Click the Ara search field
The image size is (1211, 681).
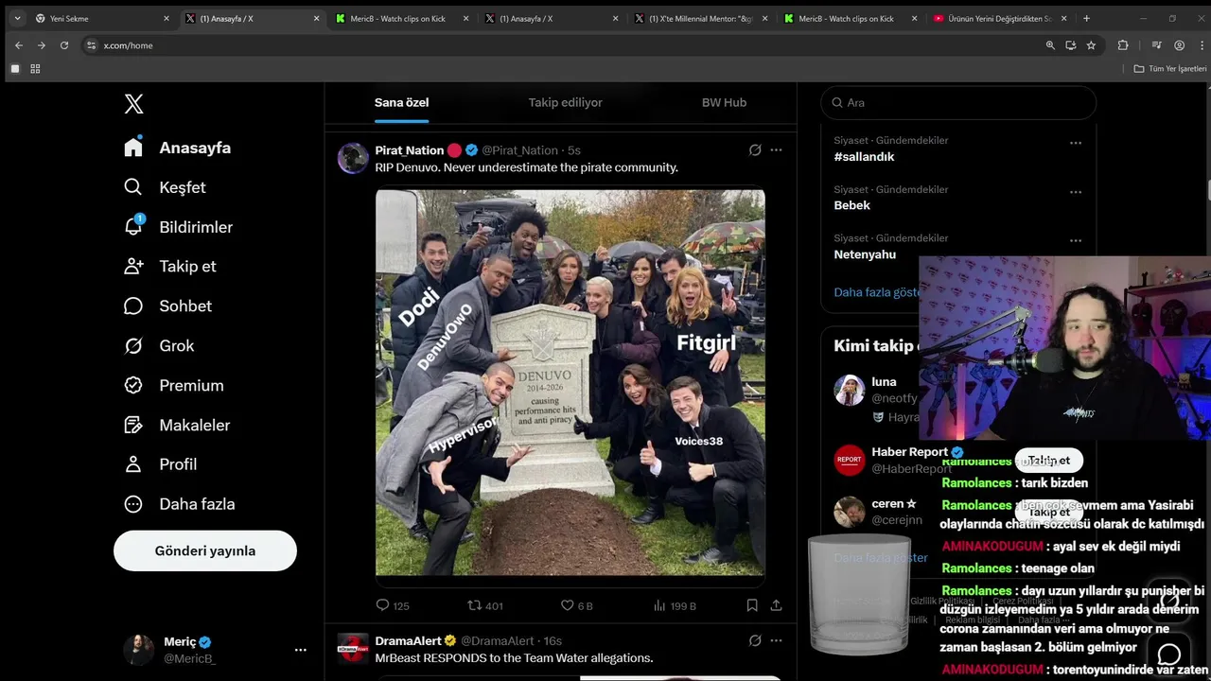958,102
